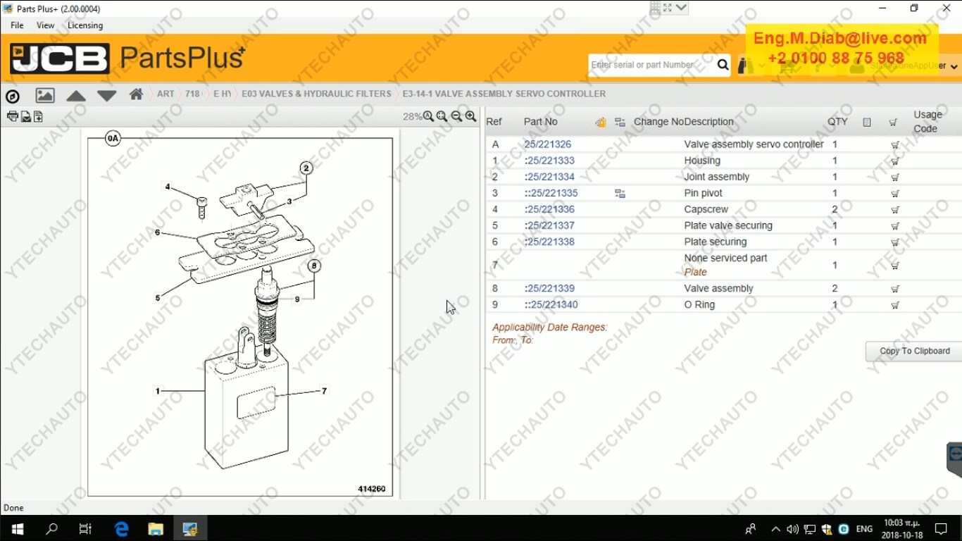Click cart icon for None serviced part row

(x=895, y=266)
